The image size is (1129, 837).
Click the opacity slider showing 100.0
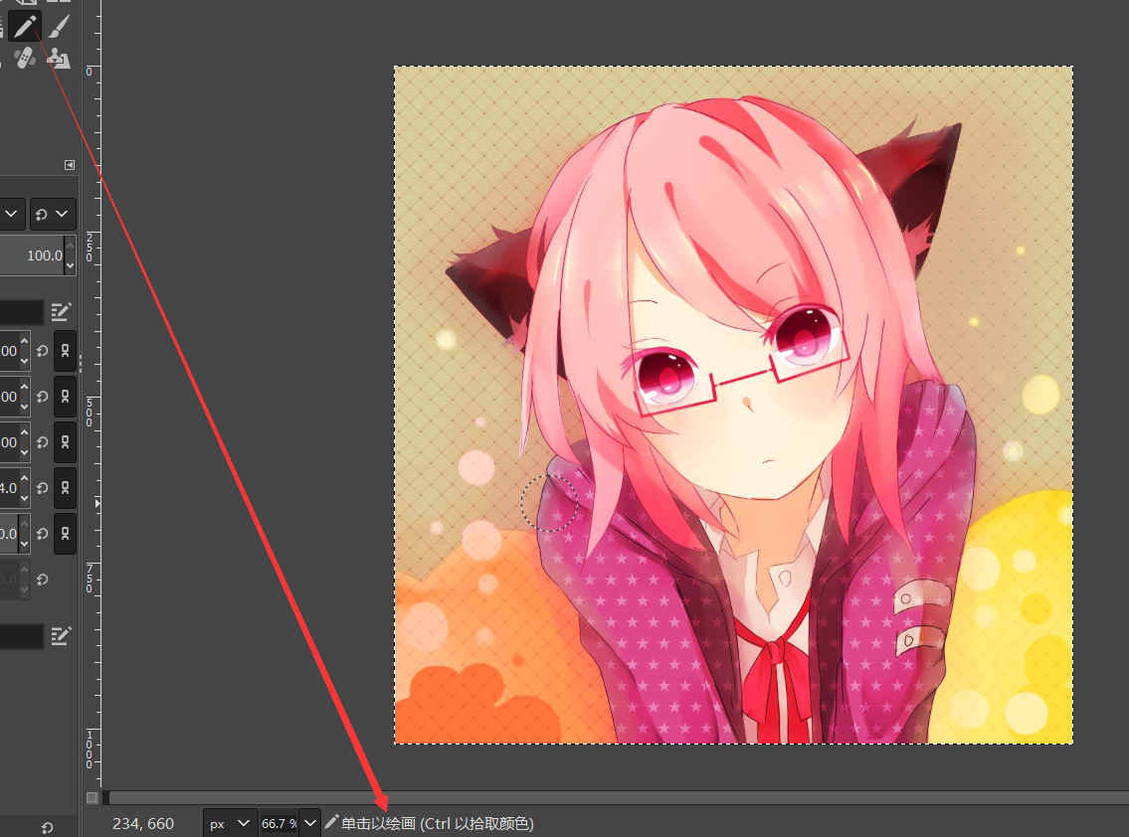click(x=32, y=255)
